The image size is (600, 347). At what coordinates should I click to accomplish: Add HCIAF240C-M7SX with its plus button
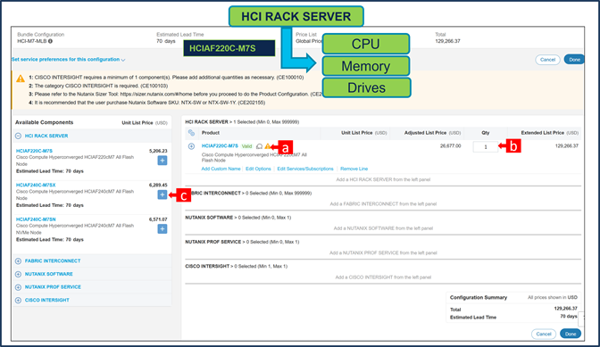[162, 194]
